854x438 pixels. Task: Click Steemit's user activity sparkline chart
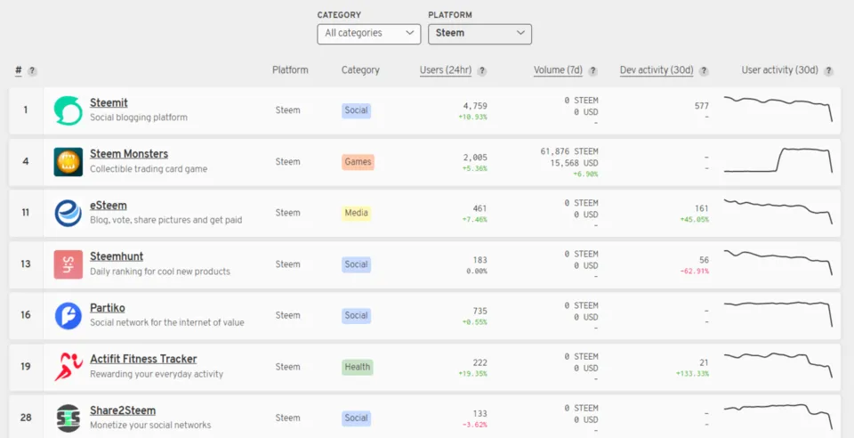778,109
